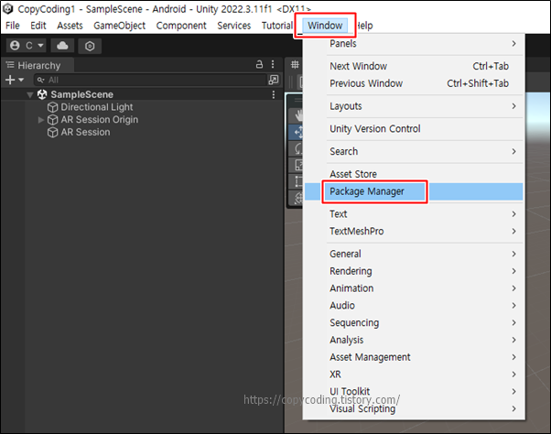This screenshot has width=551, height=434.
Task: Open the Services menu
Action: pyautogui.click(x=234, y=26)
